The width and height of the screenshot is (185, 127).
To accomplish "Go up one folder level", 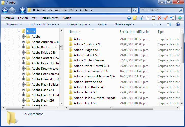I will [x=22, y=10].
